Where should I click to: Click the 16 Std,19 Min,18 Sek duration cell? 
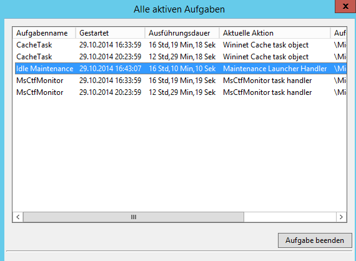pos(182,45)
